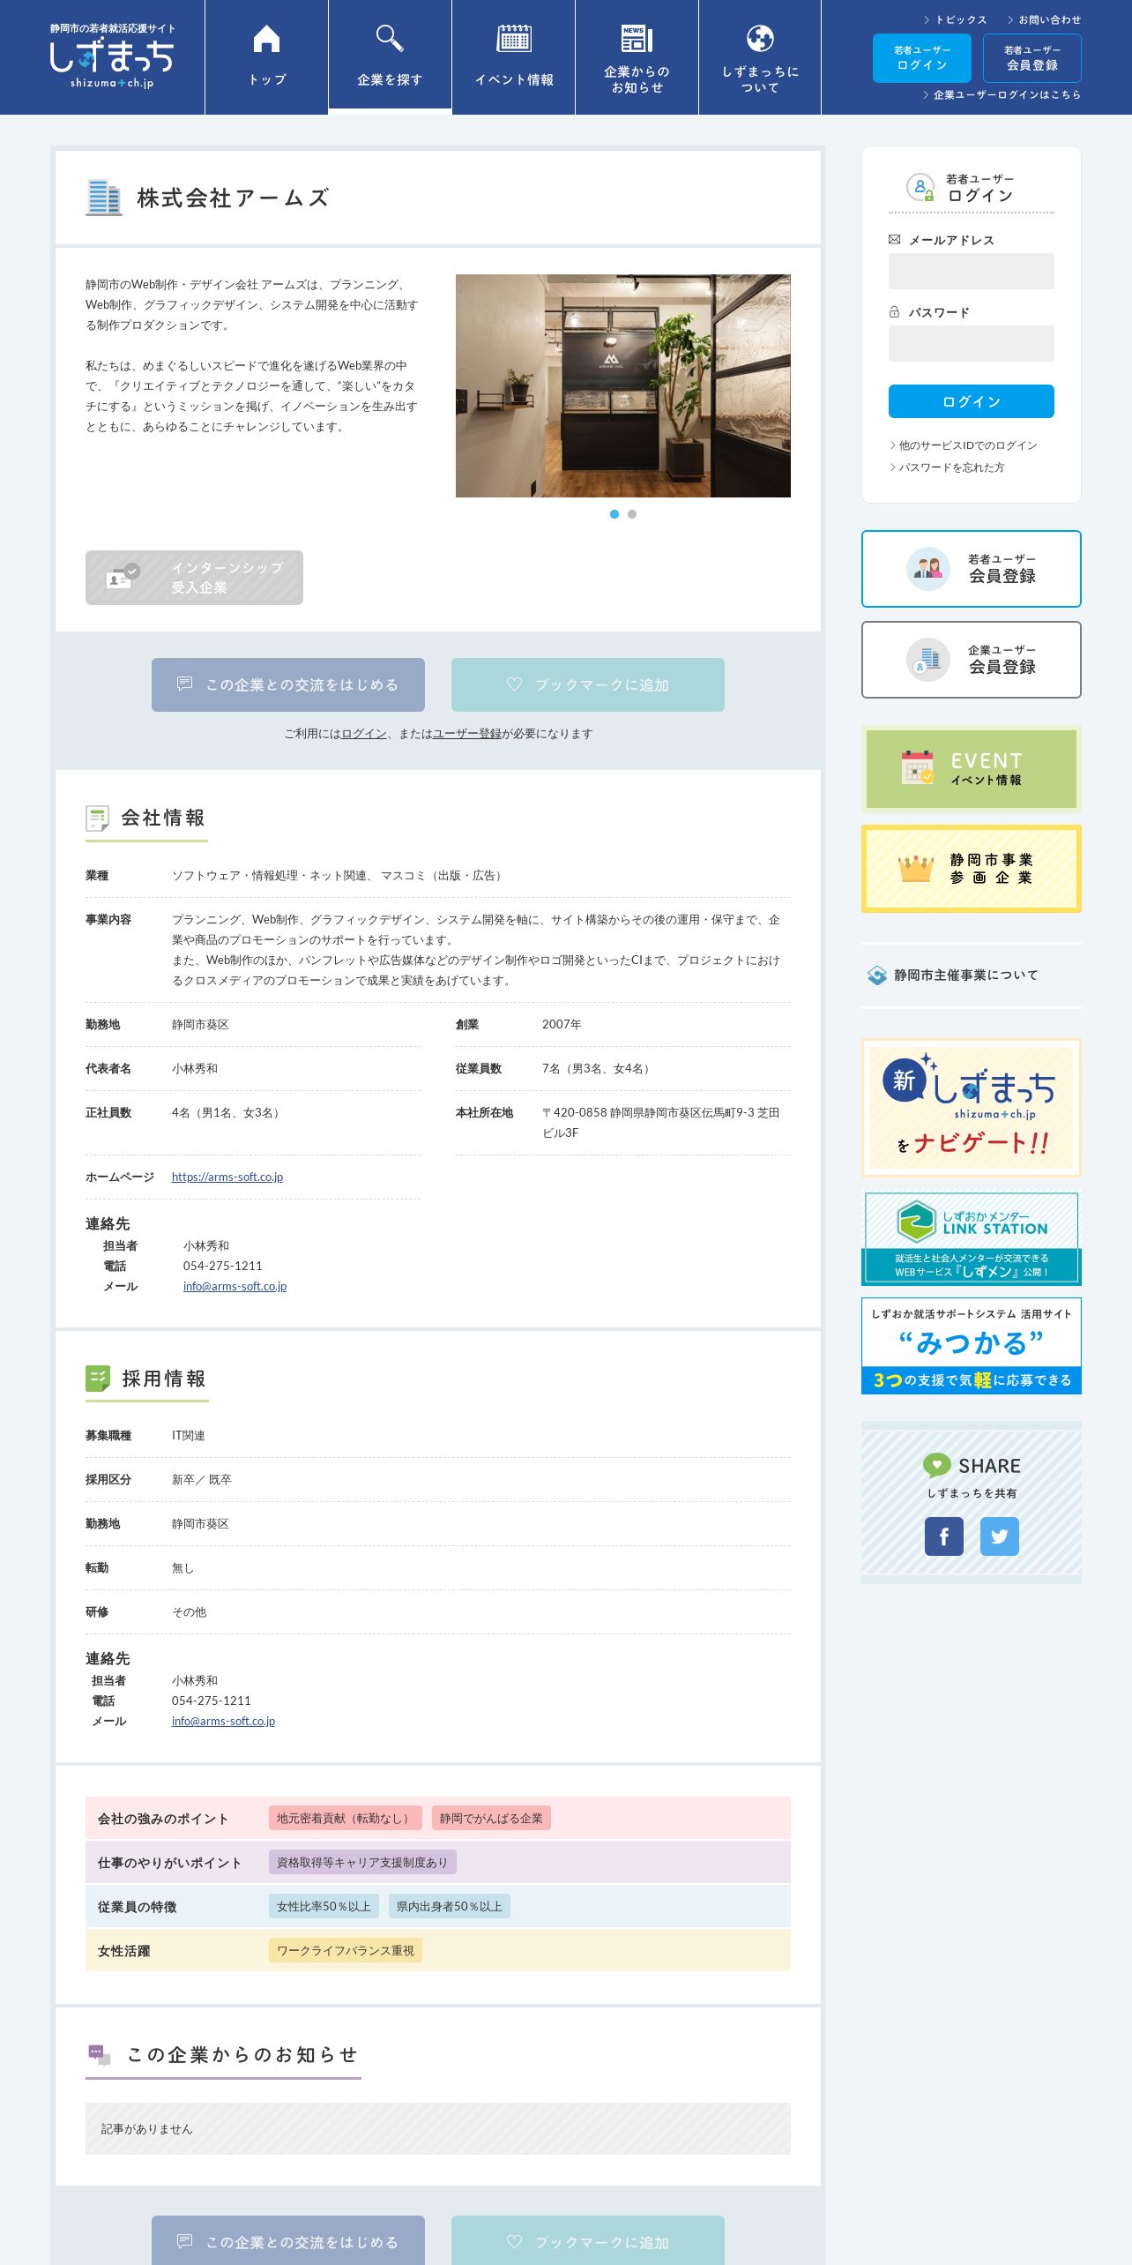Click the people icon in 若者ユーザー会員登録 card
Image resolution: width=1132 pixels, height=2265 pixels.
(x=927, y=569)
